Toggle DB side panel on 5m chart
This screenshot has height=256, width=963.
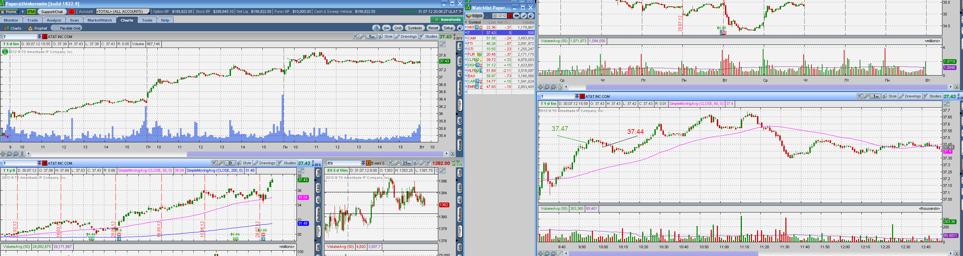(460, 121)
